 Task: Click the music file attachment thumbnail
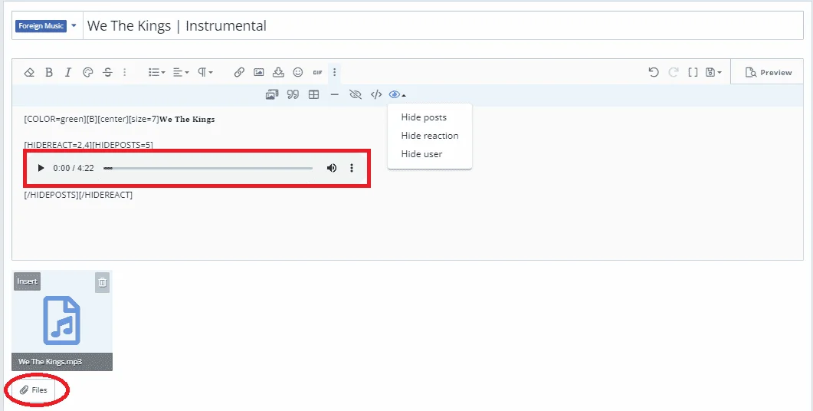[x=62, y=321]
